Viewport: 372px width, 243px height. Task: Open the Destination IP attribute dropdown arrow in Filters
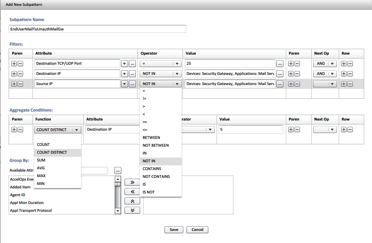click(x=124, y=74)
